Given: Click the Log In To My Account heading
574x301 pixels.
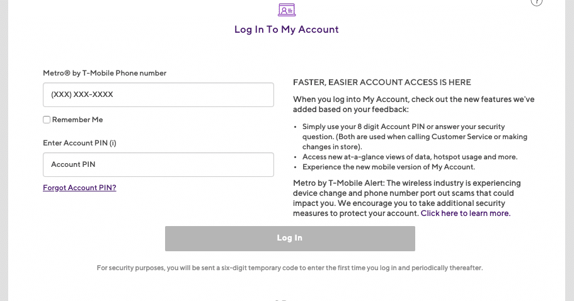Looking at the screenshot, I should click(287, 30).
